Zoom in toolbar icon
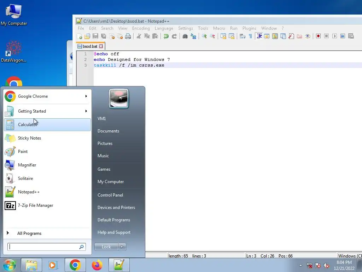 204,36
